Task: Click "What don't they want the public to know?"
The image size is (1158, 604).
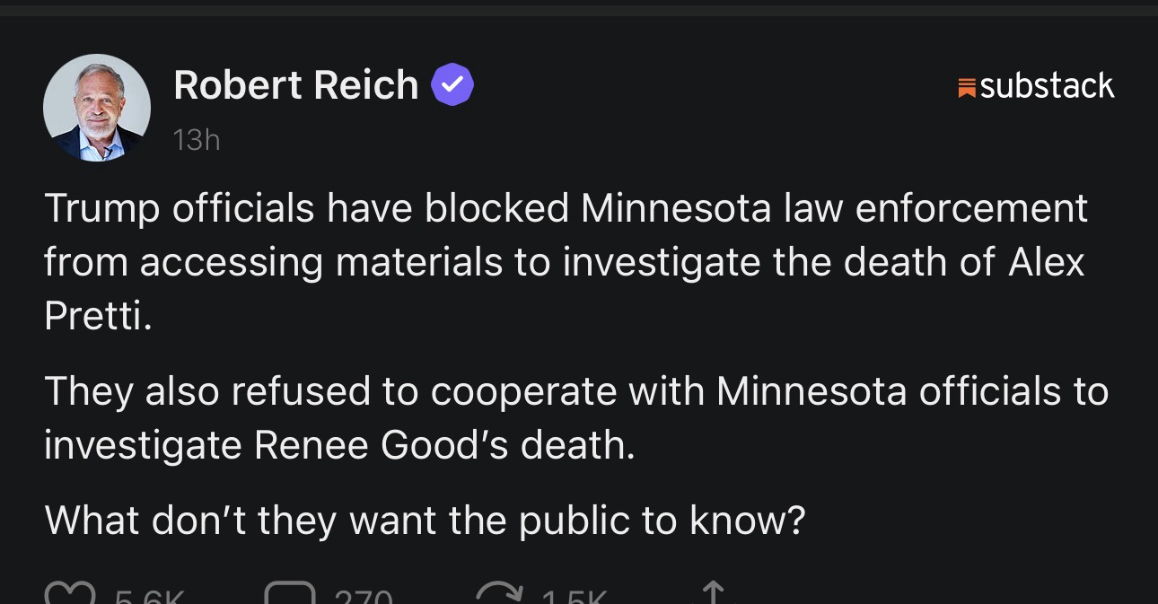Action: tap(425, 520)
